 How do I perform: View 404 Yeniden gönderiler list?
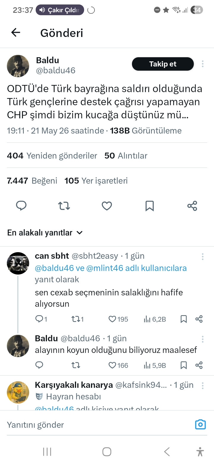52,156
